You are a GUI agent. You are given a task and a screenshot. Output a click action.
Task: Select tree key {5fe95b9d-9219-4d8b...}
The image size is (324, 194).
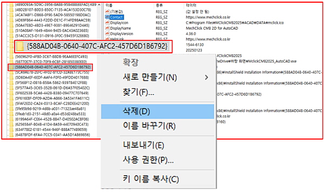pos(50,109)
